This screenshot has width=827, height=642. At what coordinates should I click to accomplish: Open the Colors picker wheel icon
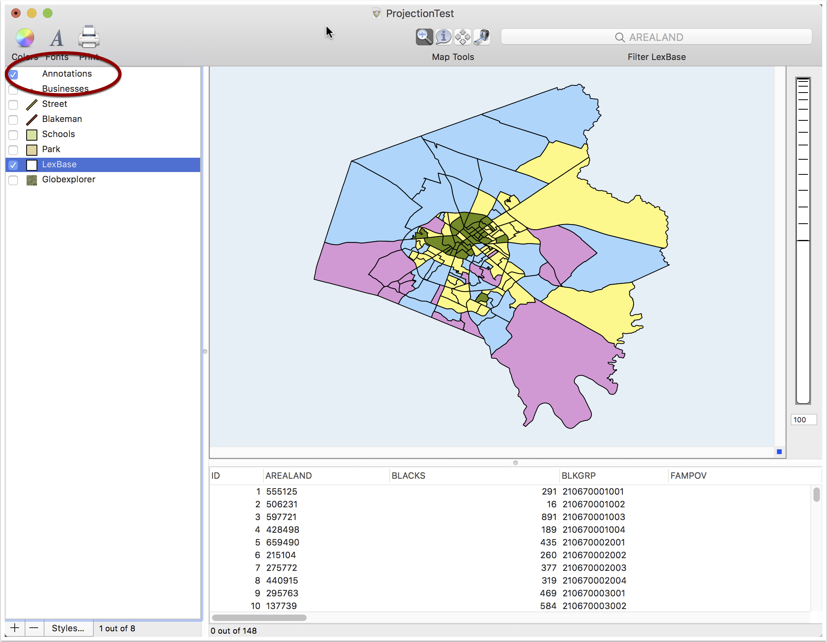(25, 38)
